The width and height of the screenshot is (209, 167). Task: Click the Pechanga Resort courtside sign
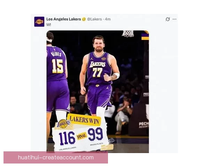pyautogui.click(x=144, y=124)
